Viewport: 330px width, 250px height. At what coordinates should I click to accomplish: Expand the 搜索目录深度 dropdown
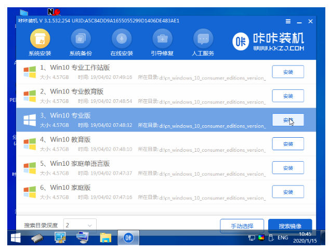tap(80, 226)
